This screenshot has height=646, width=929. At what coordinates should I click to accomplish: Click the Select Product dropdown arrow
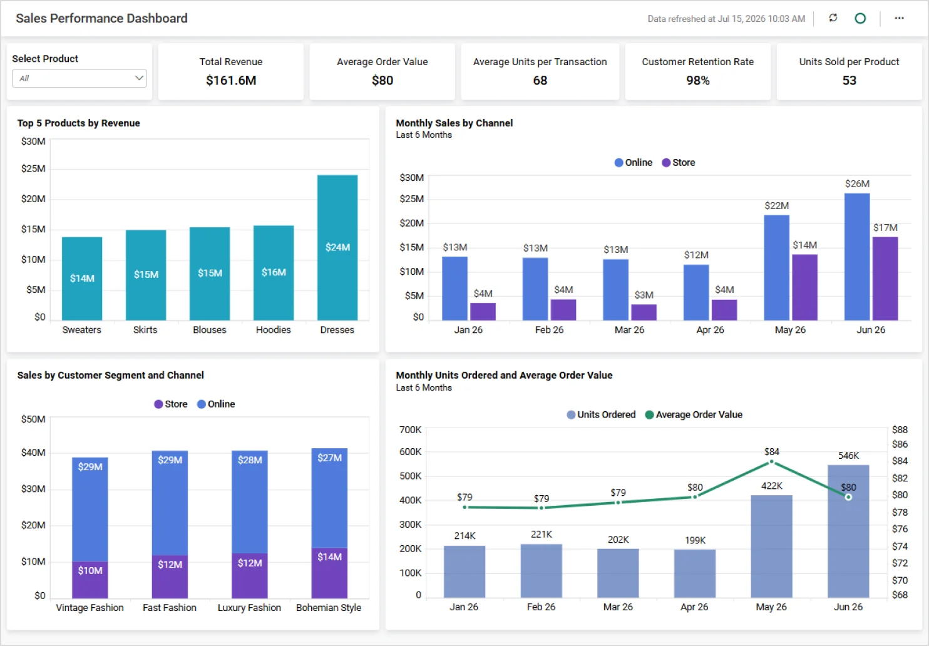139,78
